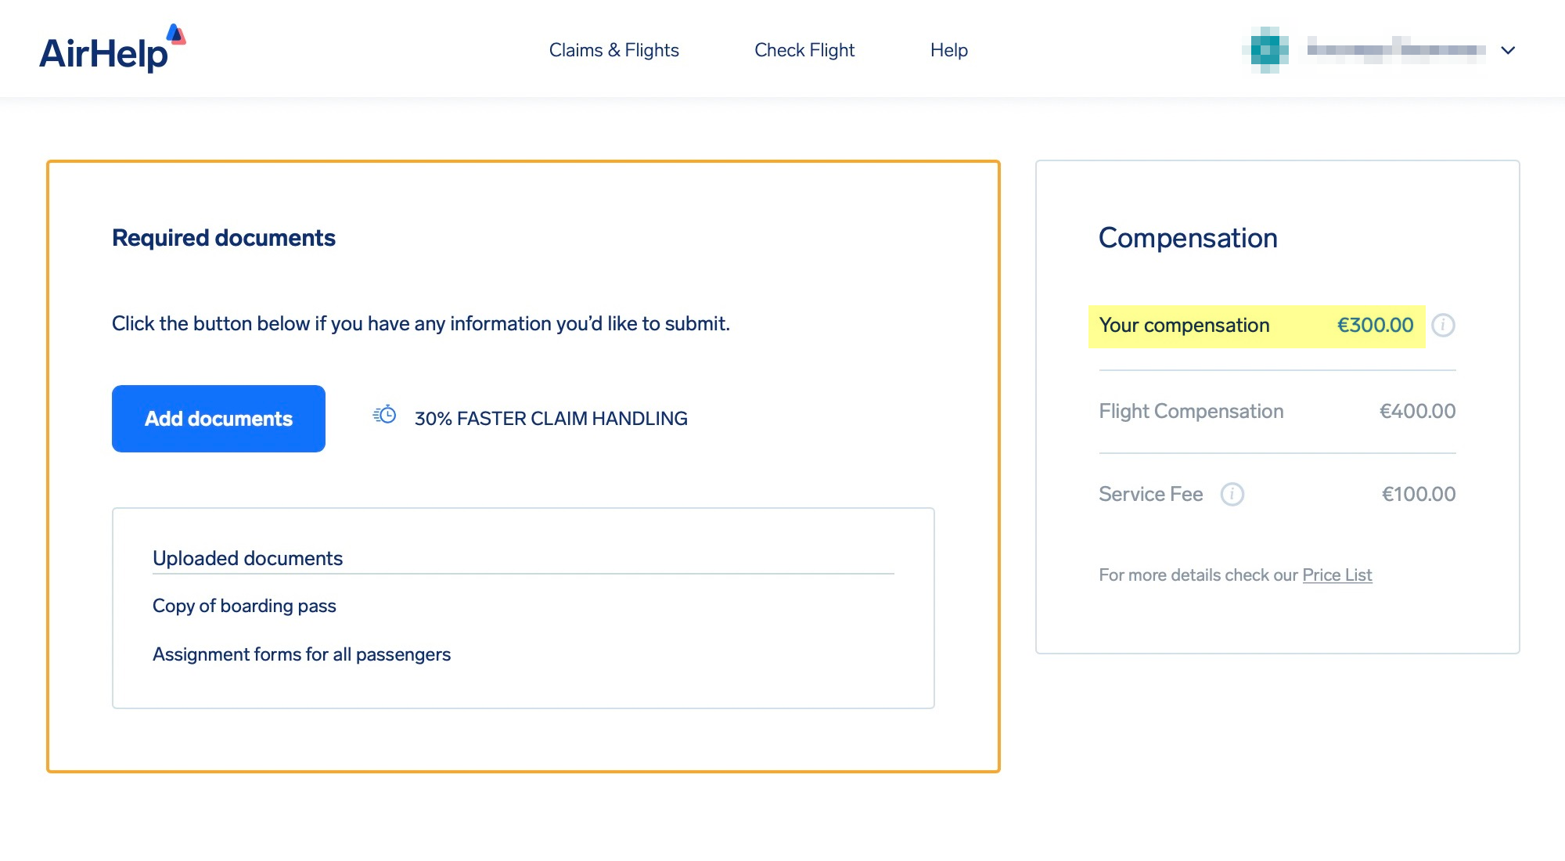Select the Help menu item
The height and width of the screenshot is (861, 1565).
pyautogui.click(x=949, y=49)
